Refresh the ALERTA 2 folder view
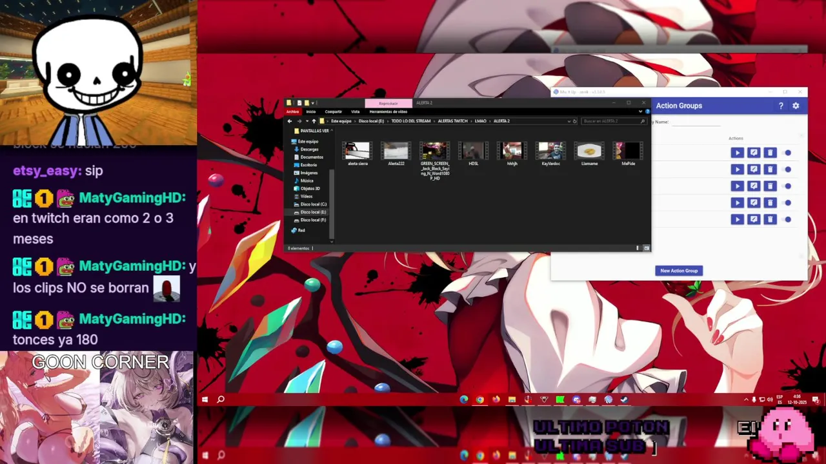 pos(574,121)
